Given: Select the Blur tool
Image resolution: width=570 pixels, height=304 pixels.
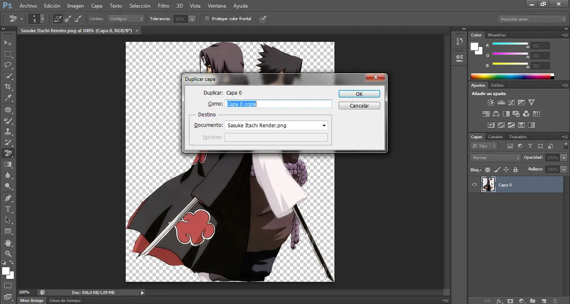Looking at the screenshot, I should point(8,175).
